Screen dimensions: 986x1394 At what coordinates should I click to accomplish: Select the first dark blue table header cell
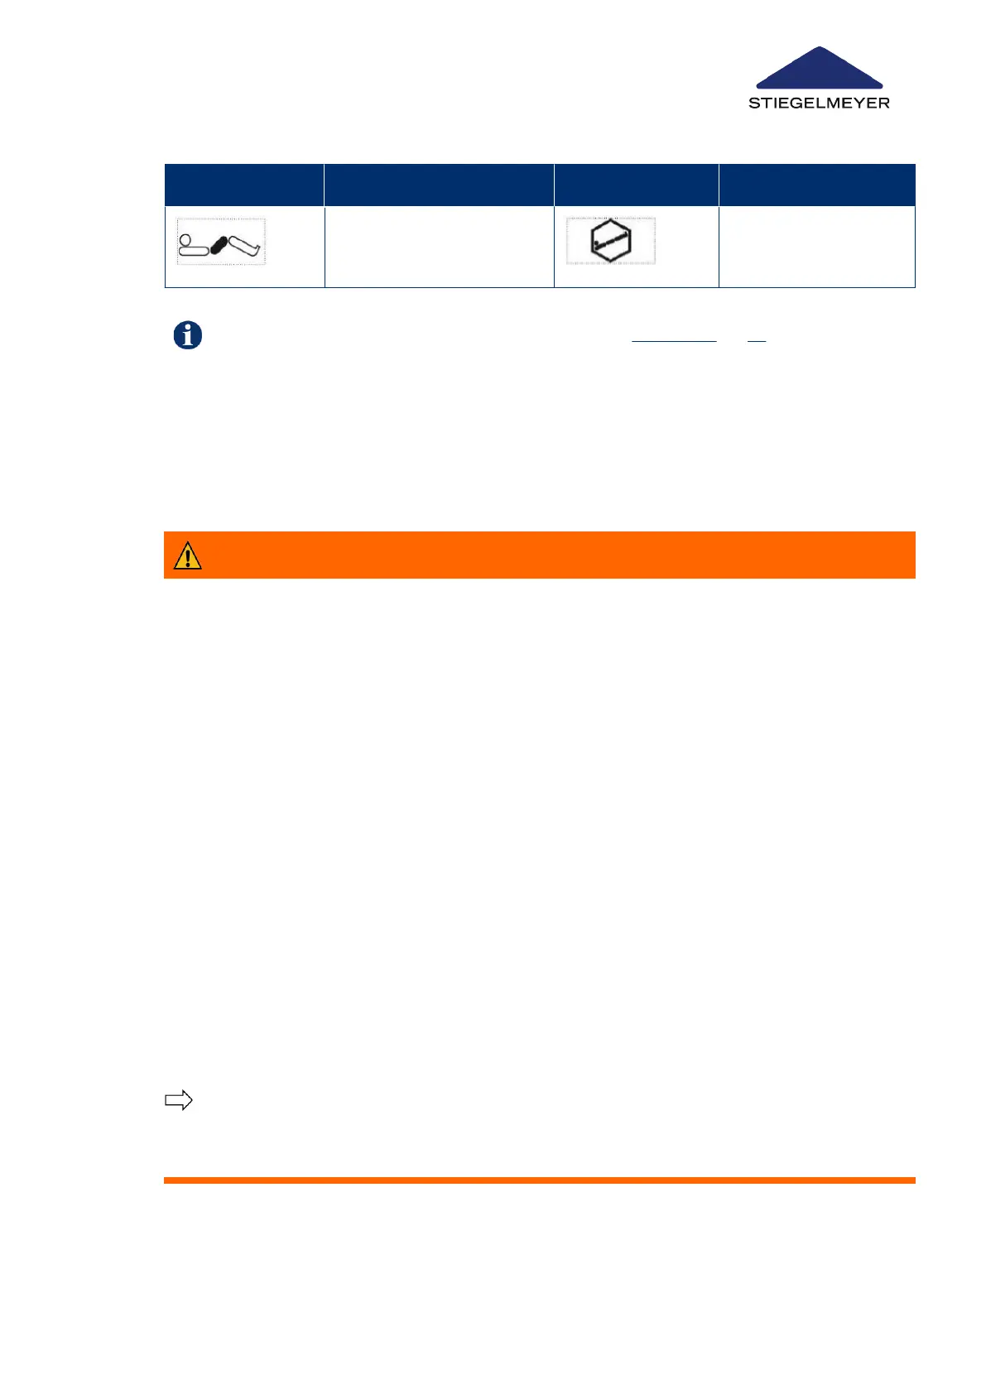click(244, 185)
